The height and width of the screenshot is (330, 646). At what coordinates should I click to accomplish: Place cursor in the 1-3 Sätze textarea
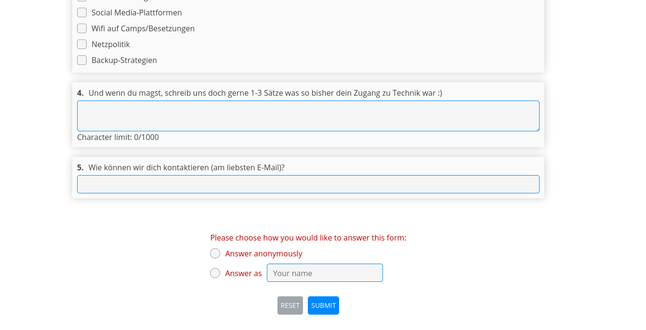coord(308,115)
